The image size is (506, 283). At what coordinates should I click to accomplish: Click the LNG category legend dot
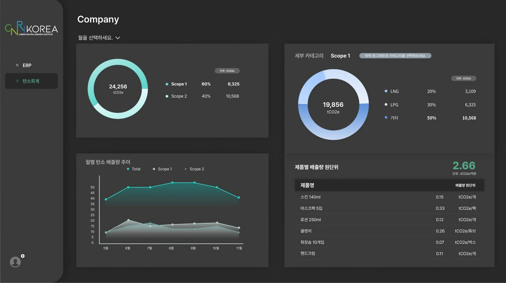point(386,91)
